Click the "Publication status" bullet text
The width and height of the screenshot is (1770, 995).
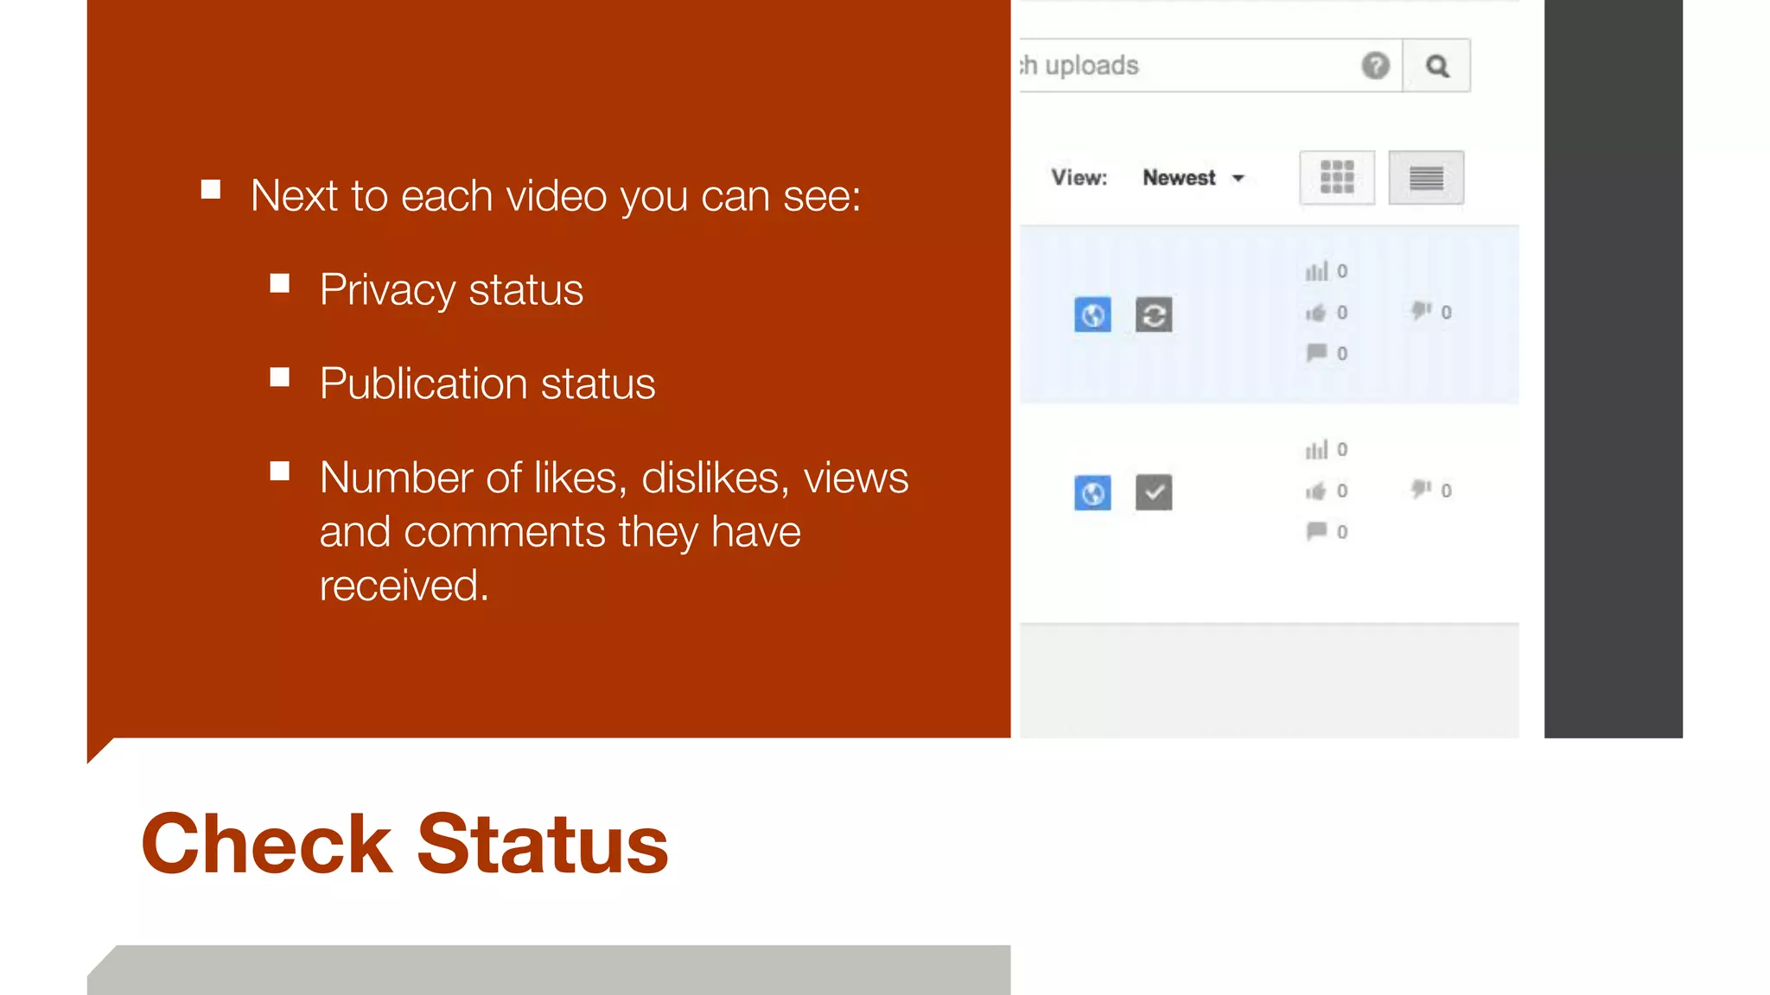[x=487, y=383]
